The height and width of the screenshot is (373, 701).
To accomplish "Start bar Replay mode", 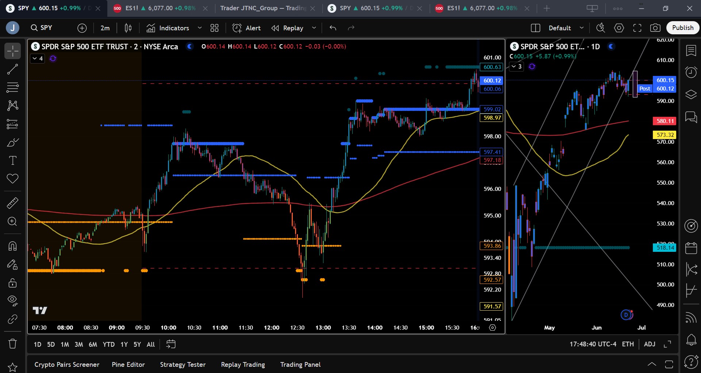I will (287, 28).
